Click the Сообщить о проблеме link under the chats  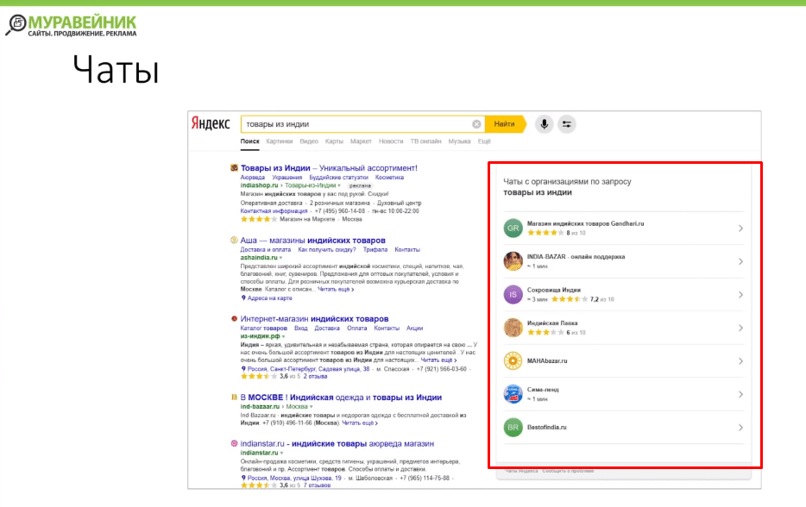[568, 471]
